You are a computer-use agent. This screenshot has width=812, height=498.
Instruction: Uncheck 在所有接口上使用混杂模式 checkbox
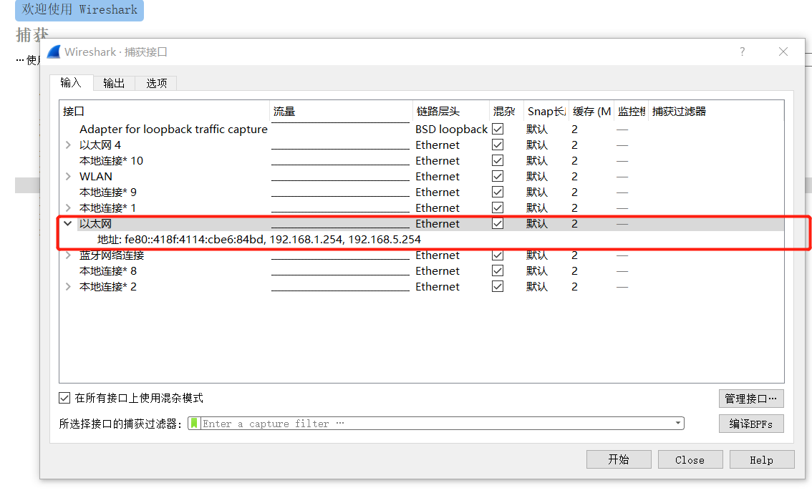[64, 398]
